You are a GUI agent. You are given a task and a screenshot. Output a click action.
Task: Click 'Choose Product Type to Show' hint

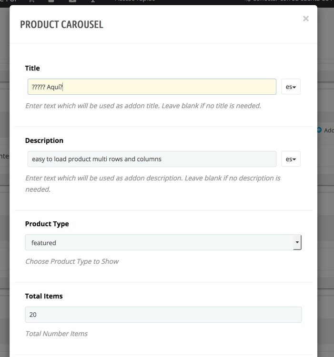(72, 261)
